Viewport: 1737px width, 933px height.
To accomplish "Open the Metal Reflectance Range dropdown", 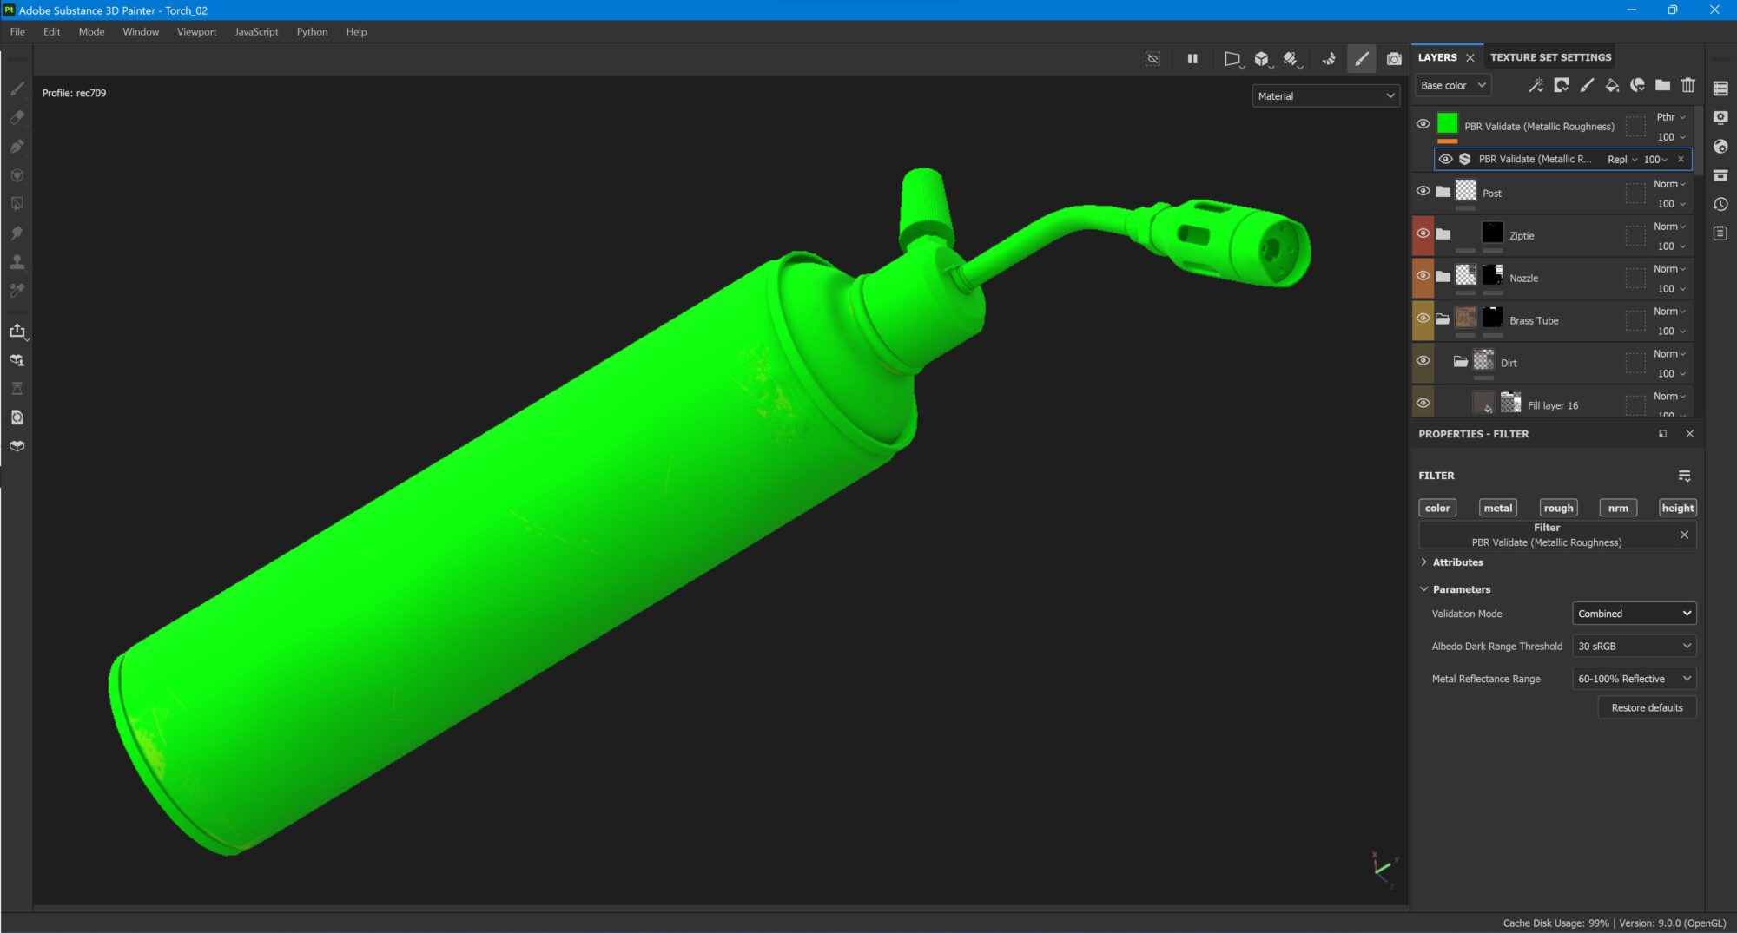I will tap(1633, 678).
